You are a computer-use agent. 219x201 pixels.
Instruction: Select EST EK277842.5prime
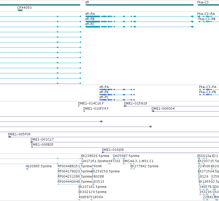click(x=133, y=169)
